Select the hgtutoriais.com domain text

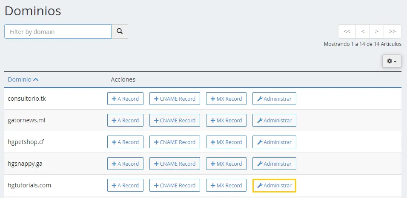pos(29,185)
